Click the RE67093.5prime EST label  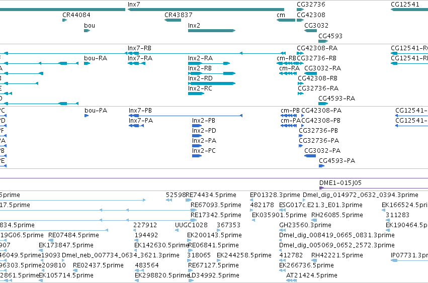216,205
